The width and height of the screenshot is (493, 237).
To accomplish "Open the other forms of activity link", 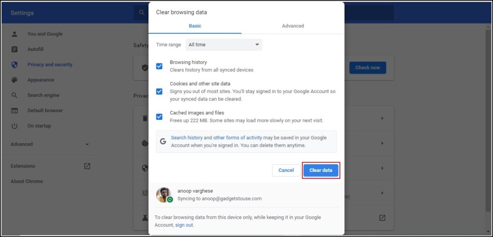I will point(238,138).
